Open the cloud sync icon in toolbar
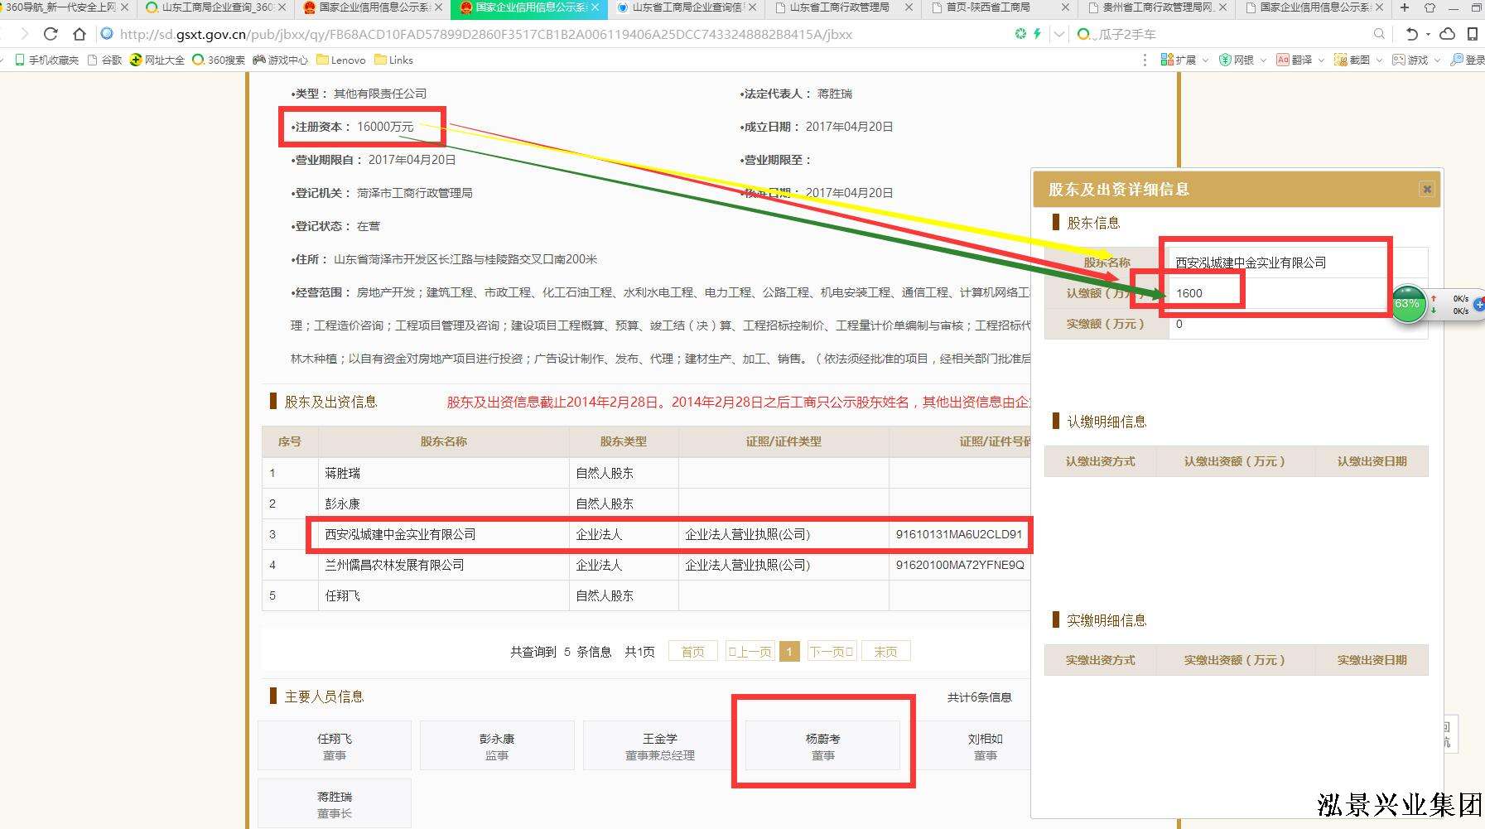 [x=1447, y=34]
